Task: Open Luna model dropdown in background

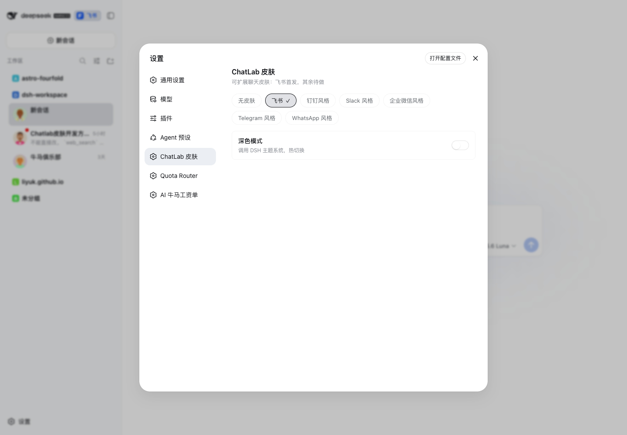Action: [x=502, y=246]
